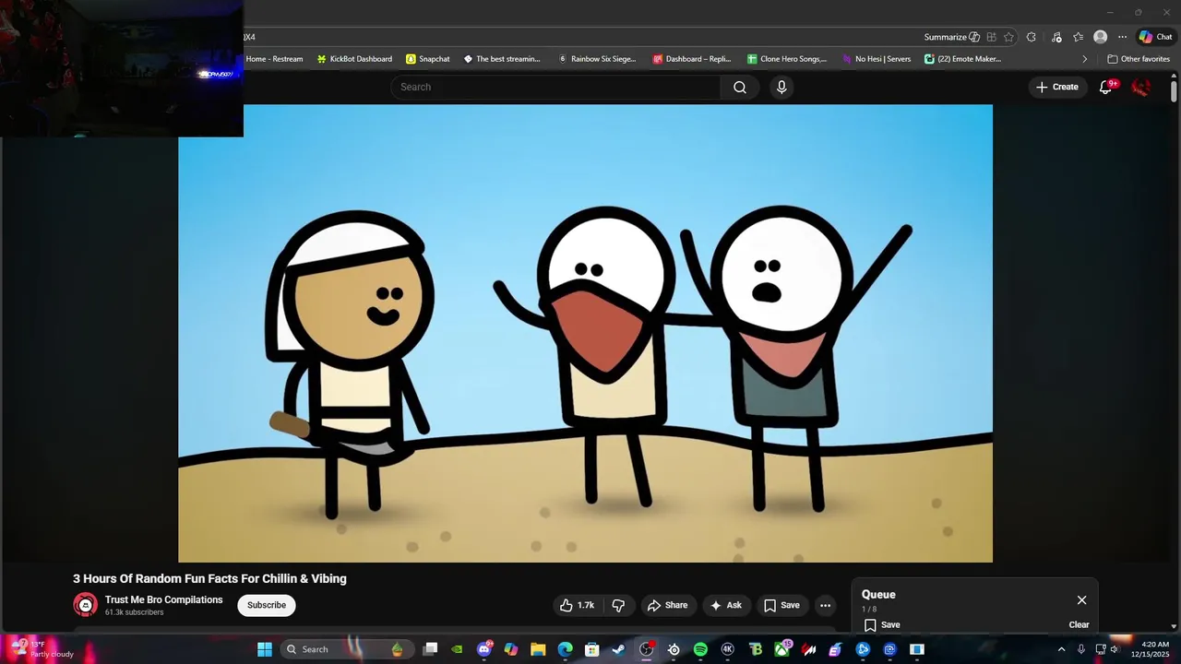1181x664 pixels.
Task: Click the YouTube search magnifier button
Action: click(740, 87)
